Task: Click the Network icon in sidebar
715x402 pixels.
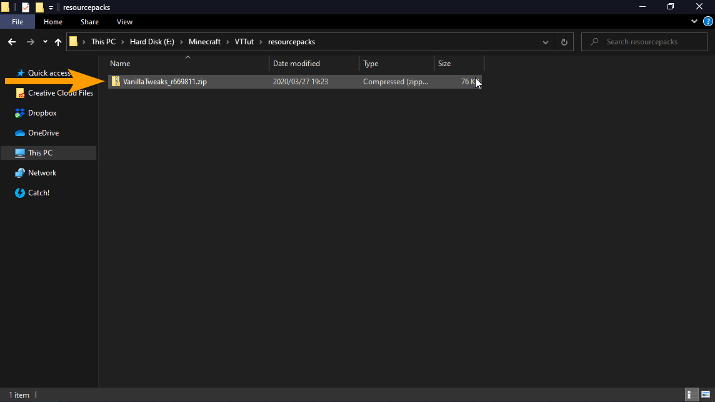Action: pyautogui.click(x=19, y=173)
